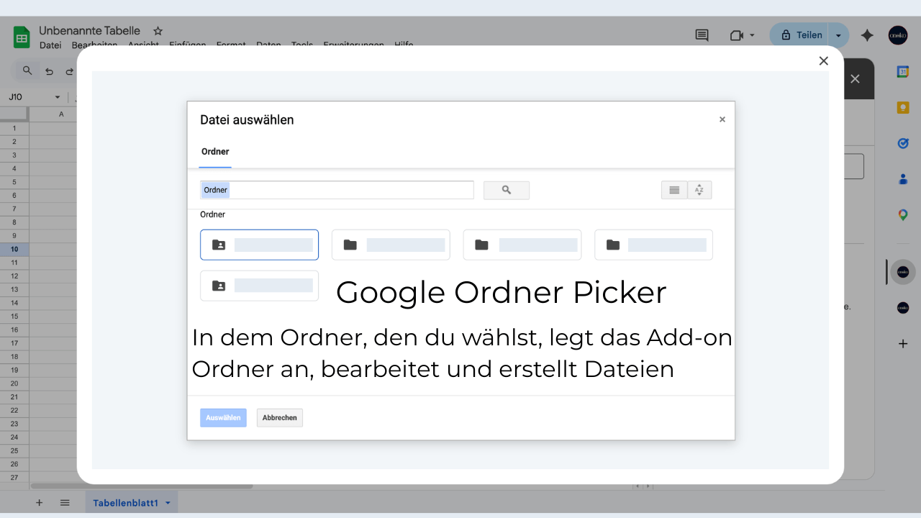Select the Ordner tab in picker
921x518 pixels.
click(x=215, y=152)
